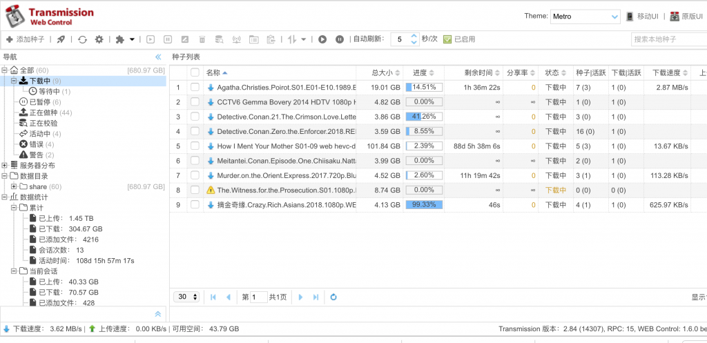The image size is (707, 343).
Task: Open the page size 30 dropdown
Action: pos(188,297)
